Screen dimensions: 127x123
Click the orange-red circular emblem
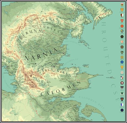click(x=122, y=26)
